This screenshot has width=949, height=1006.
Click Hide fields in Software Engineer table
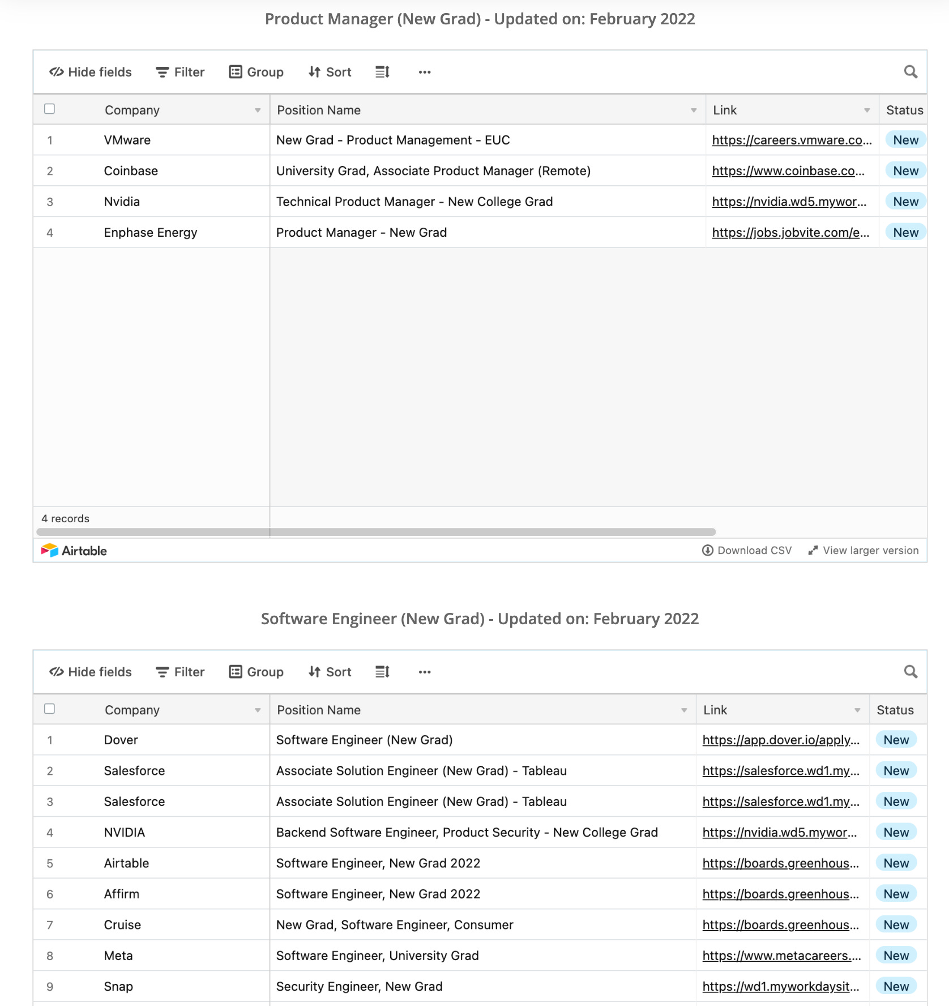(x=91, y=672)
